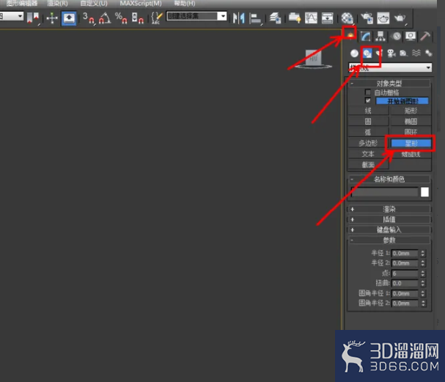The height and width of the screenshot is (382, 445).
Task: Select the Cameras category icon
Action: tap(391, 53)
